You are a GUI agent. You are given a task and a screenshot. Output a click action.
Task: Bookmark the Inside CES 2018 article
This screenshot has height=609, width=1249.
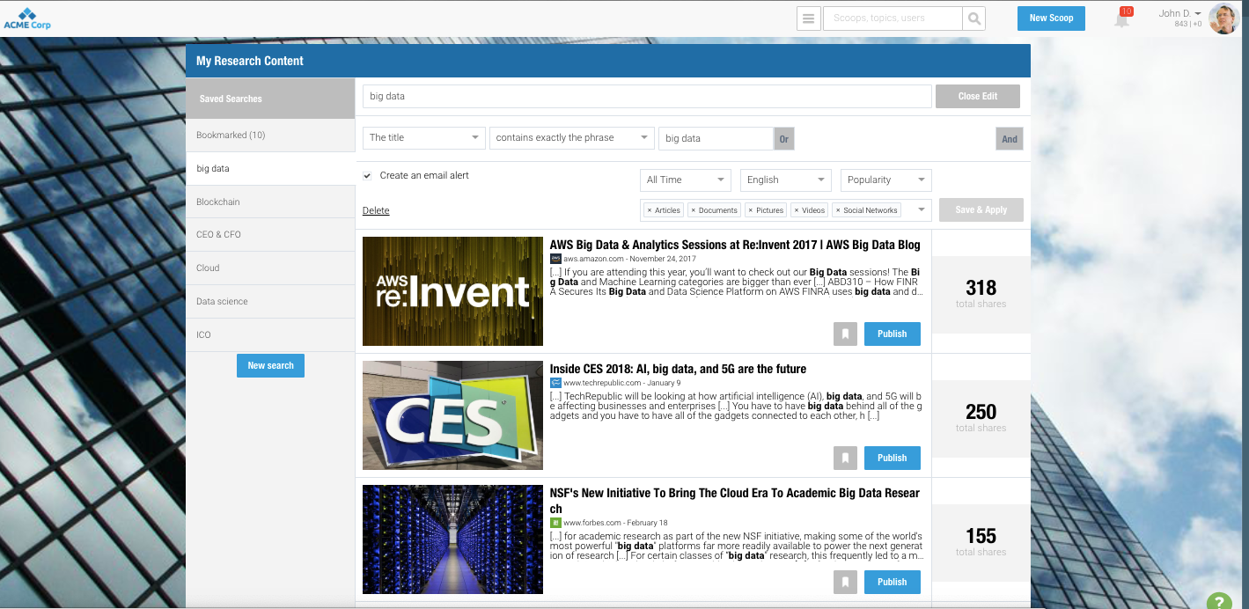[x=845, y=459]
